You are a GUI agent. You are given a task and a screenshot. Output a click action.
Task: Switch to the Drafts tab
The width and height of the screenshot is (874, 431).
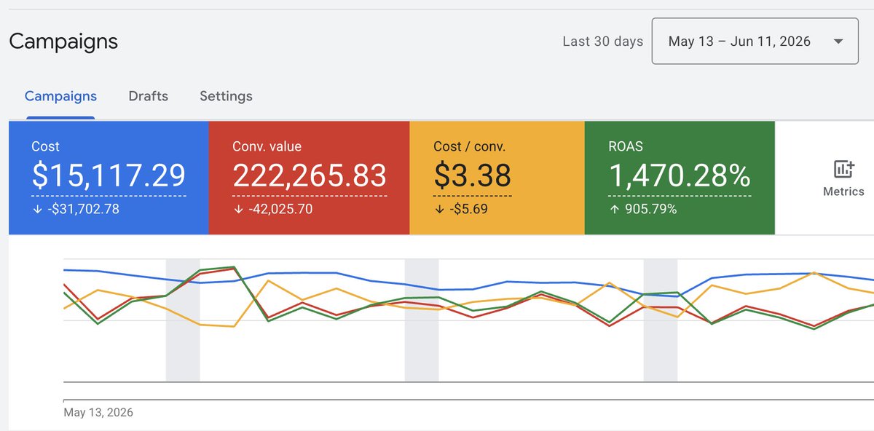pos(148,96)
